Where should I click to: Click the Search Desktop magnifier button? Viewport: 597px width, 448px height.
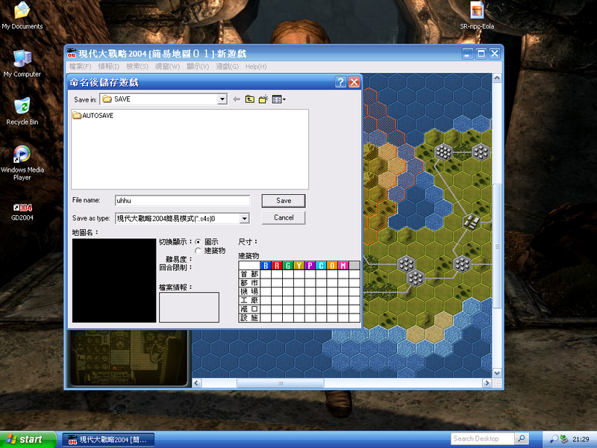(x=521, y=439)
